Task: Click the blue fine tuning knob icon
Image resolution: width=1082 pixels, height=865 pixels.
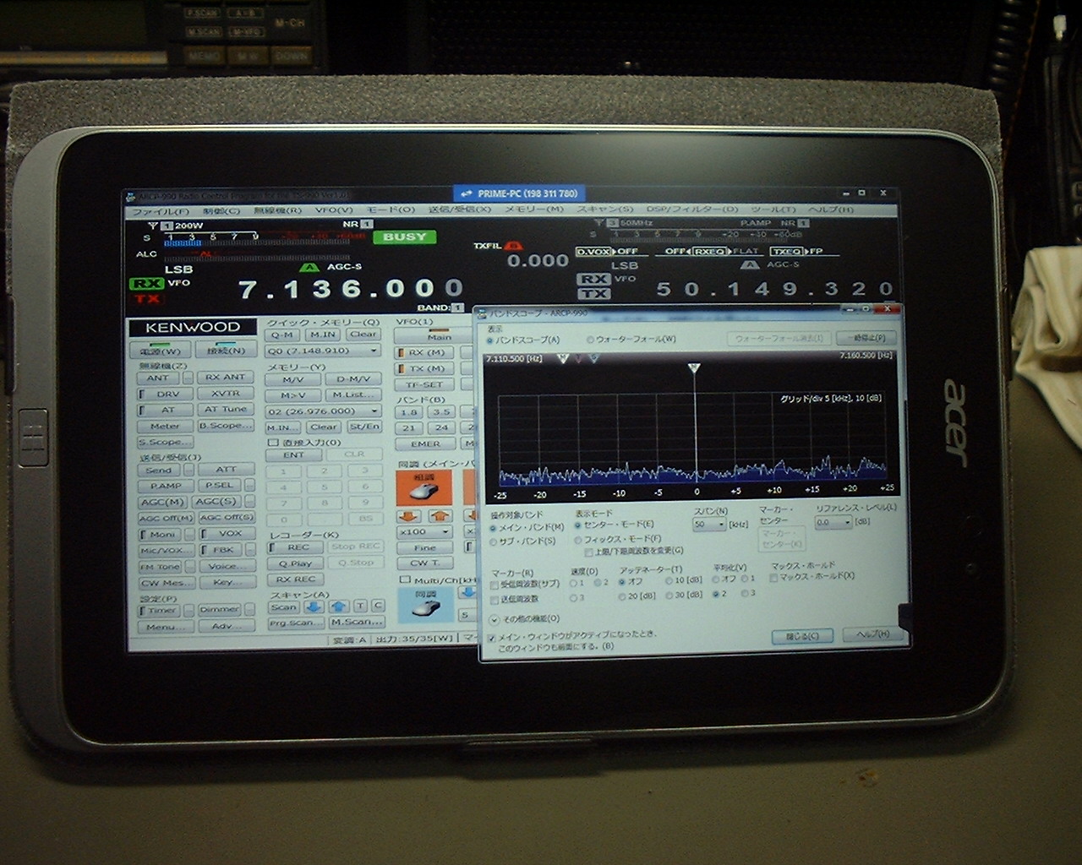Action: click(427, 605)
